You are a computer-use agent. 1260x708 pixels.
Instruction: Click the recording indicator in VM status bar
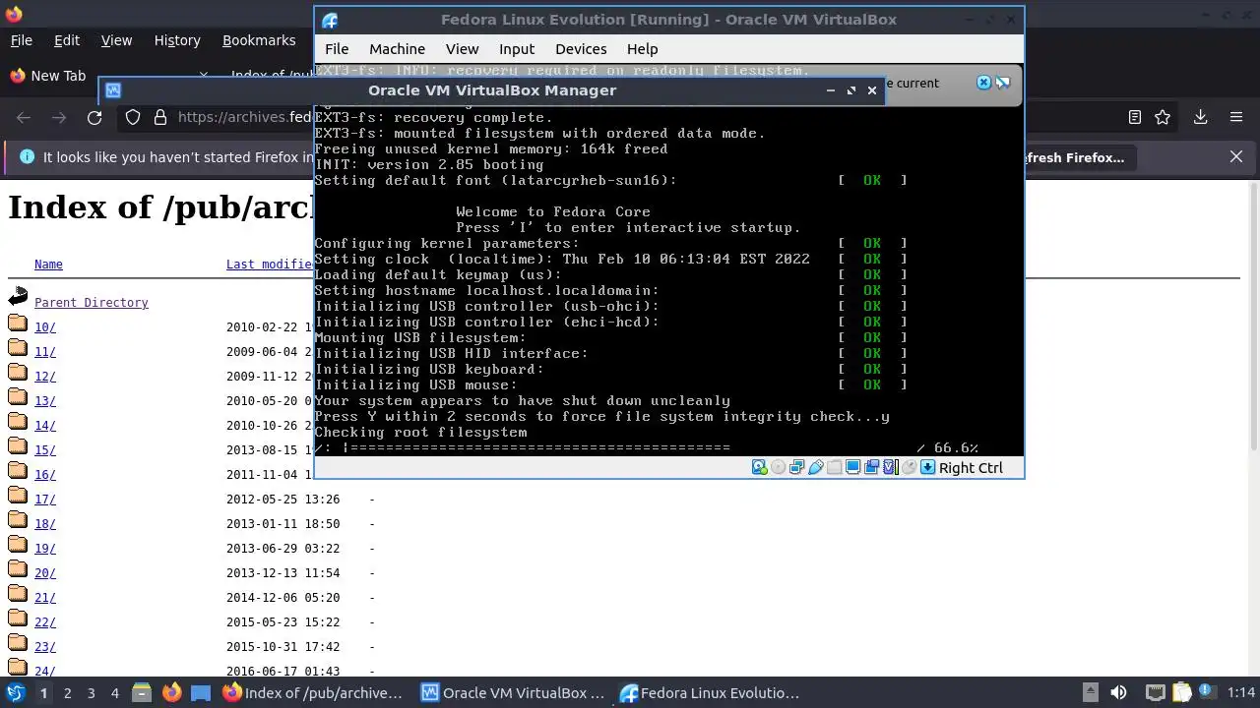pyautogui.click(x=871, y=467)
